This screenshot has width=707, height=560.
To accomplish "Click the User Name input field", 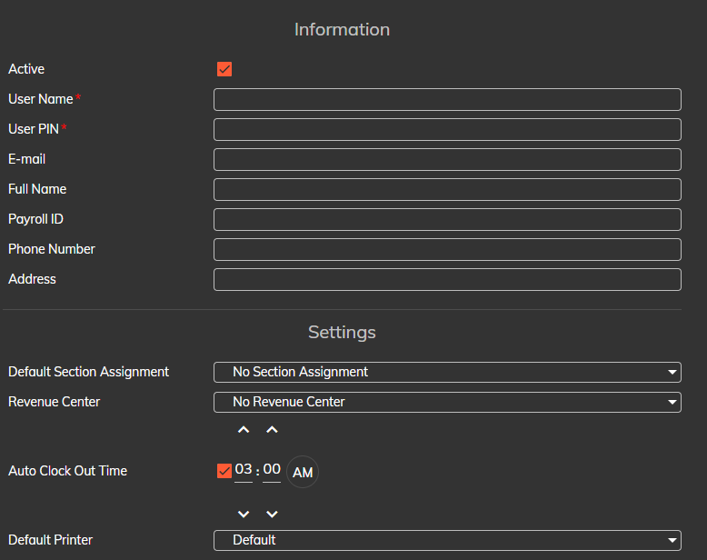I will [447, 99].
